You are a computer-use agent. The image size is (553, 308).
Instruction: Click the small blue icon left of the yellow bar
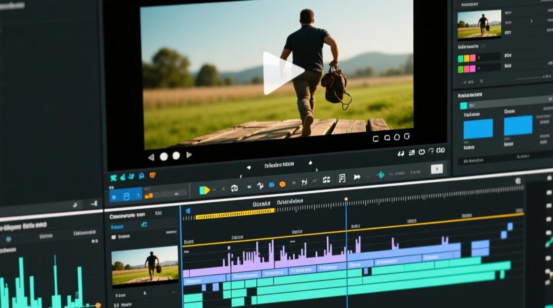[188, 211]
